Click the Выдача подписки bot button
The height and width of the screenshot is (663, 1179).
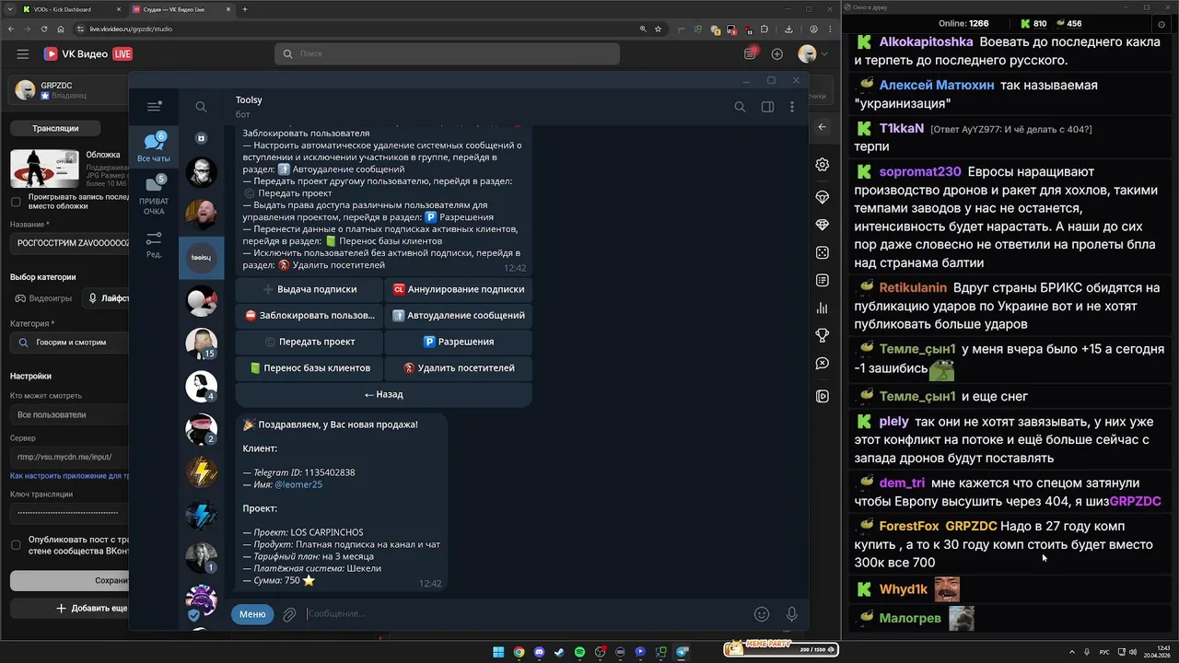pyautogui.click(x=309, y=289)
